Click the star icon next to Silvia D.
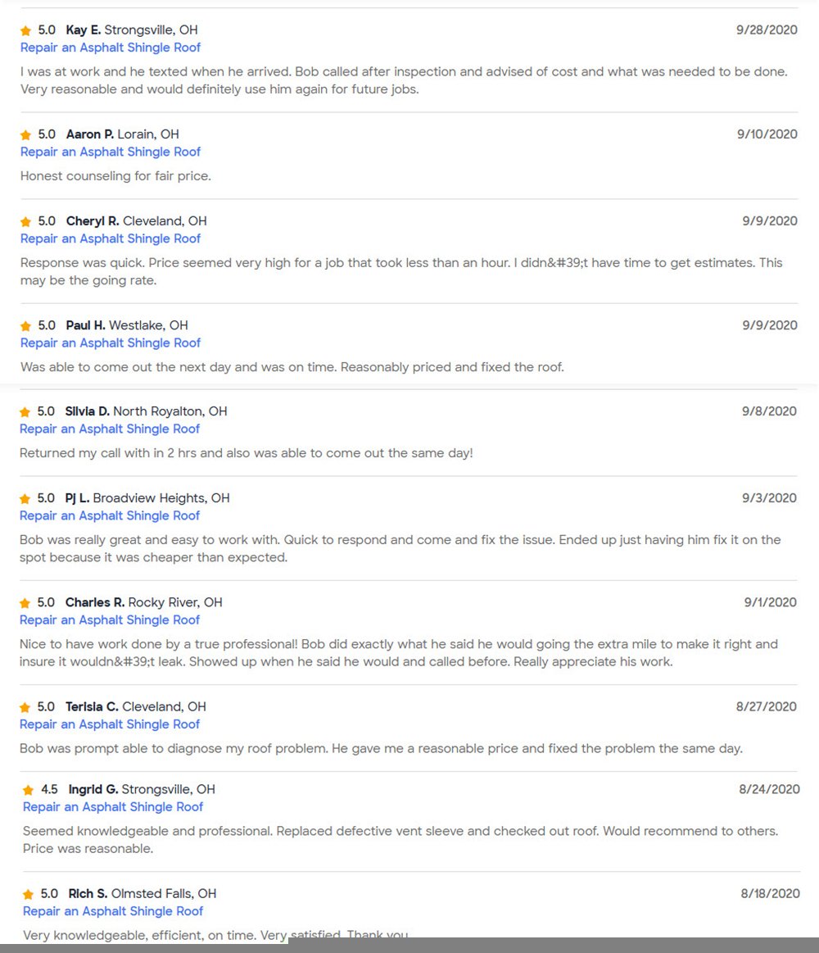This screenshot has width=819, height=953. 25,412
